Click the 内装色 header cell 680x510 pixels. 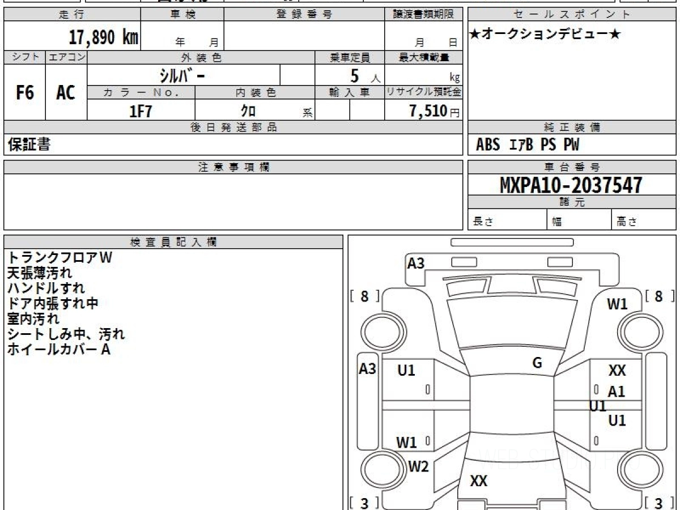(255, 93)
